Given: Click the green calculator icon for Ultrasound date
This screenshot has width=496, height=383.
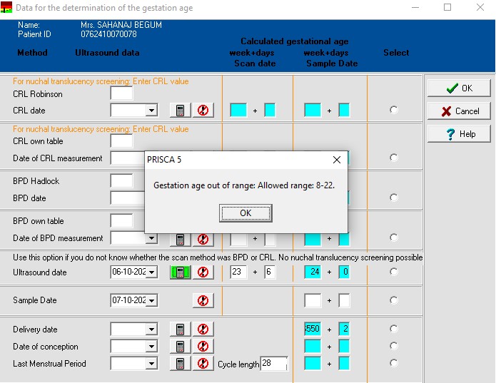Looking at the screenshot, I should tap(180, 272).
